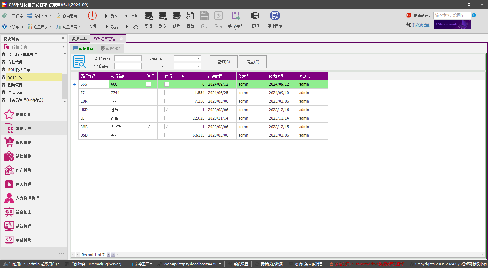
Task: Open the 常用功能 star module
Action: 34,114
